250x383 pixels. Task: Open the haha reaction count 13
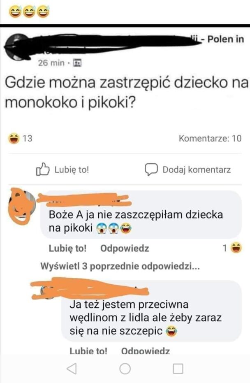[x=20, y=139]
